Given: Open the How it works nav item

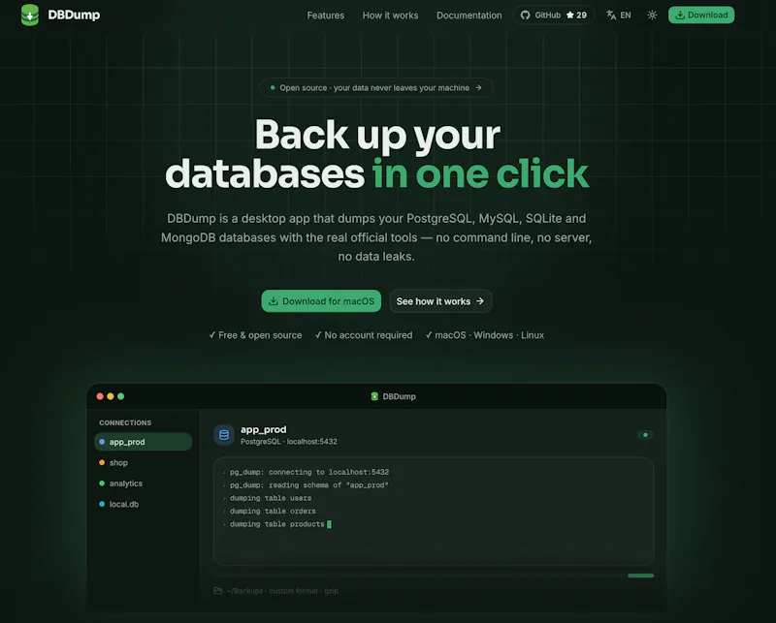Looking at the screenshot, I should point(390,16).
